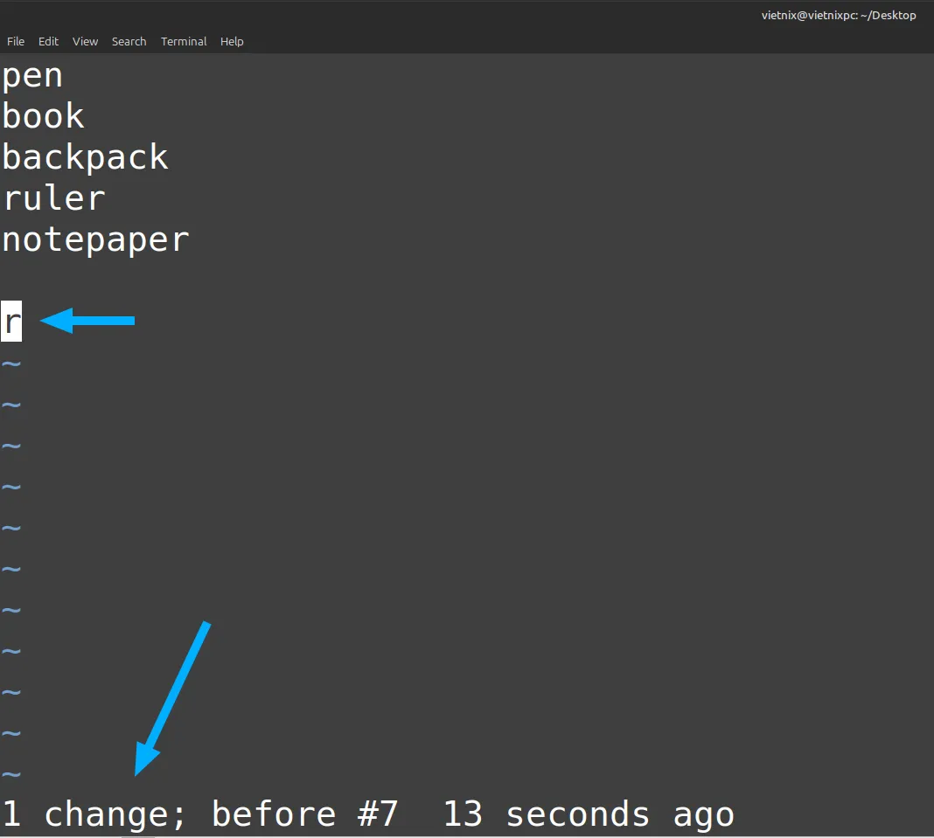
Task: Open the Search menu
Action: click(129, 42)
